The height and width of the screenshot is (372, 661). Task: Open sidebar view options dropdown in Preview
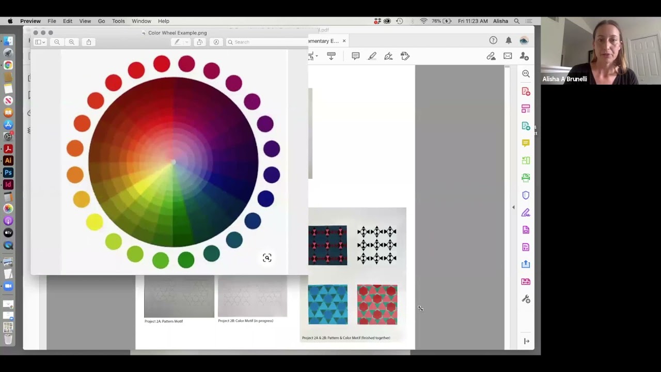point(40,42)
